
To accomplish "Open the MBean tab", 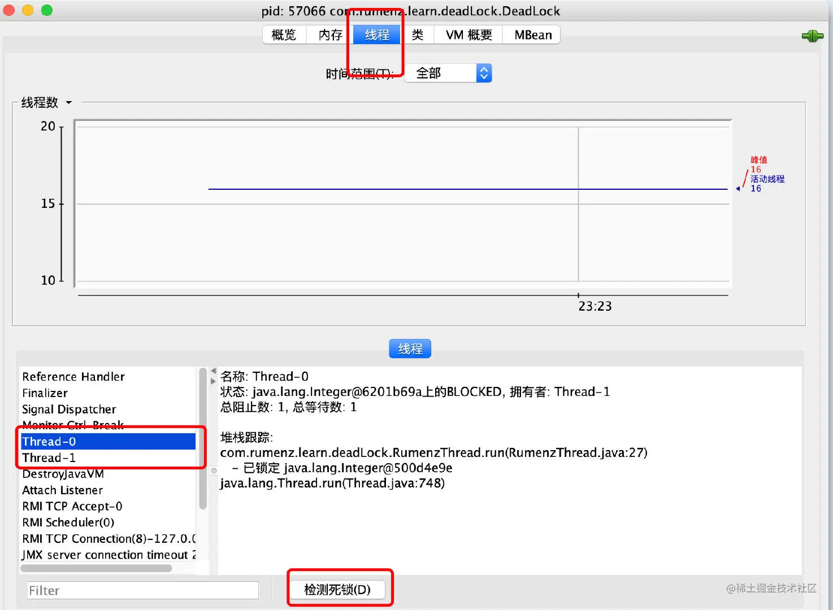I will click(532, 35).
